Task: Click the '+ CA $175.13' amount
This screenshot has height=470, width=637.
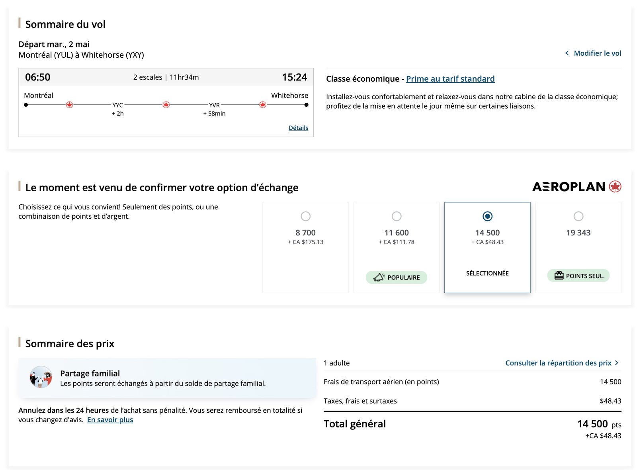Action: pos(305,242)
